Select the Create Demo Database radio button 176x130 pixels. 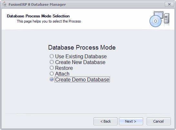[x=52, y=79]
